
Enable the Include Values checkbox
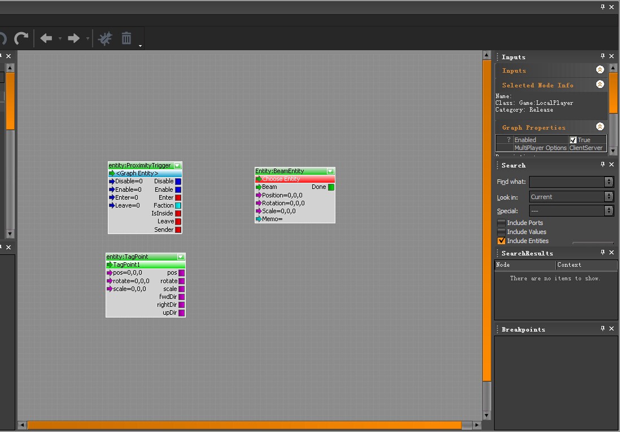(501, 232)
